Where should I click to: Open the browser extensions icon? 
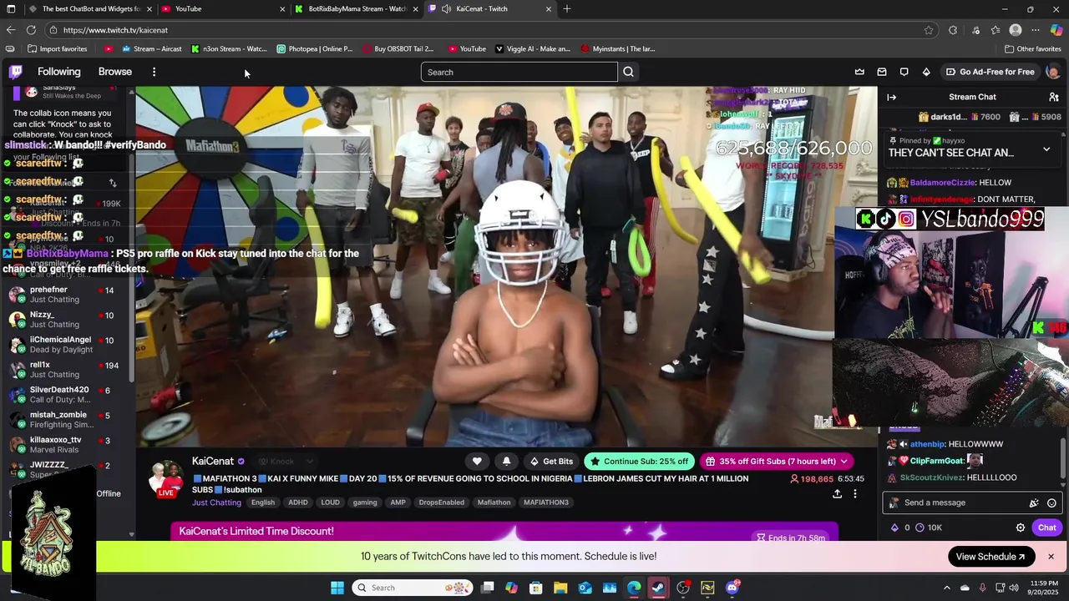[953, 30]
